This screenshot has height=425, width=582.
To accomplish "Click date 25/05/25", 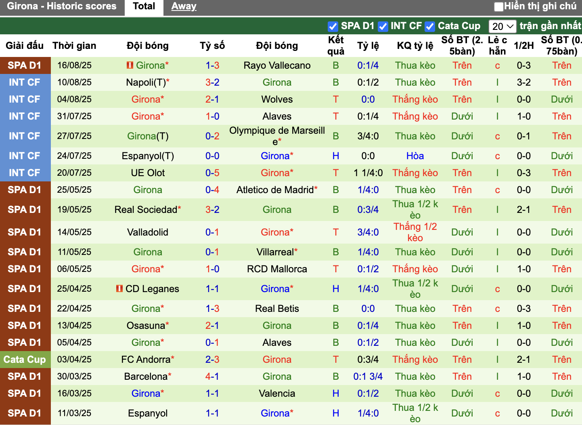I will (x=74, y=190).
